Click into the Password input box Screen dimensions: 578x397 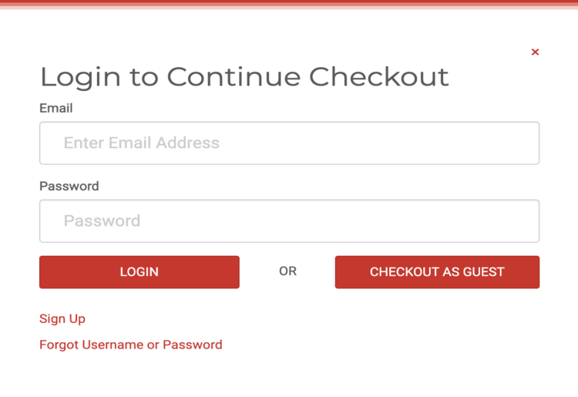289,221
